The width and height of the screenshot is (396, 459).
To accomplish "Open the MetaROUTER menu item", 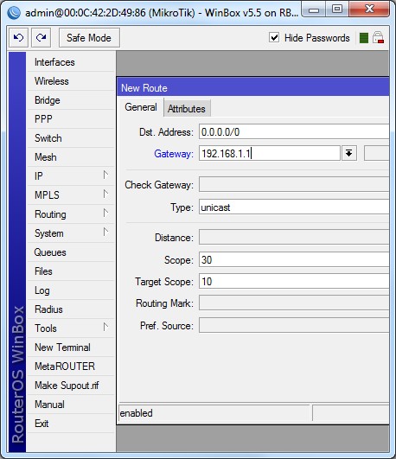I will click(x=71, y=367).
